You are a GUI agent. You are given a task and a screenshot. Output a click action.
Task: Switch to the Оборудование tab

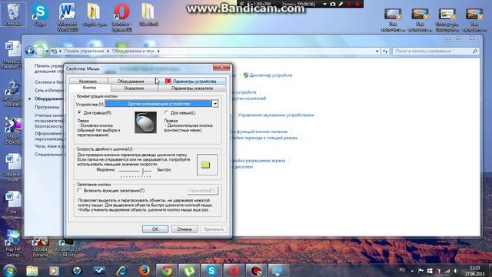(x=131, y=81)
